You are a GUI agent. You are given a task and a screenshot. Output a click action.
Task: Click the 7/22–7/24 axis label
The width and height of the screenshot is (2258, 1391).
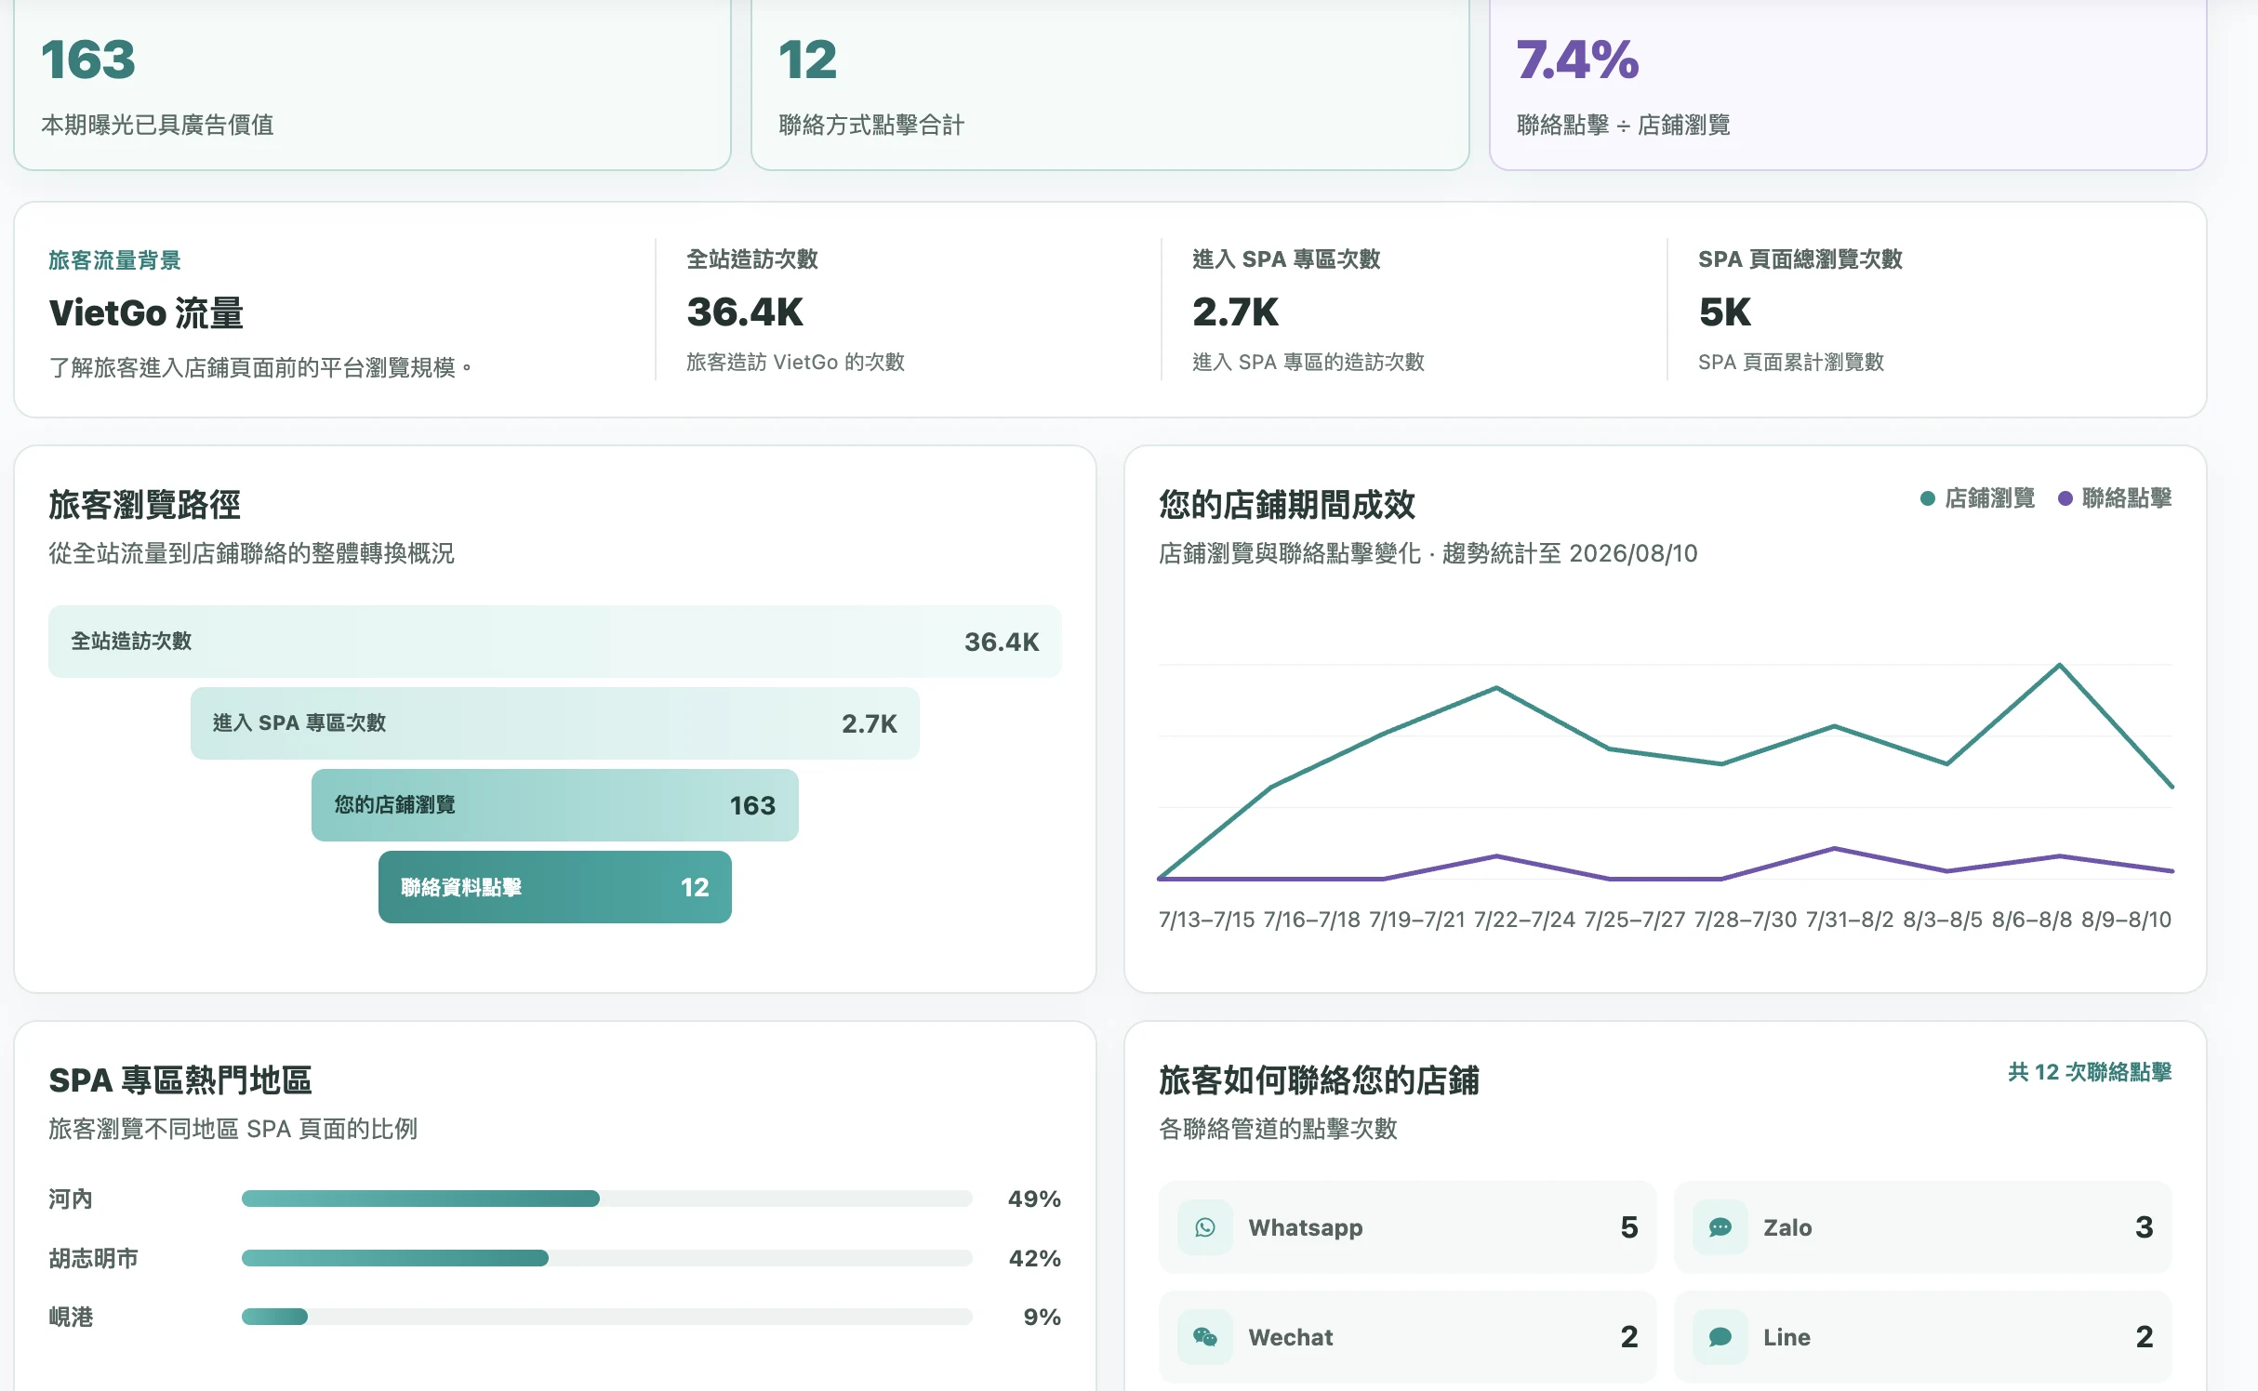(x=1524, y=920)
